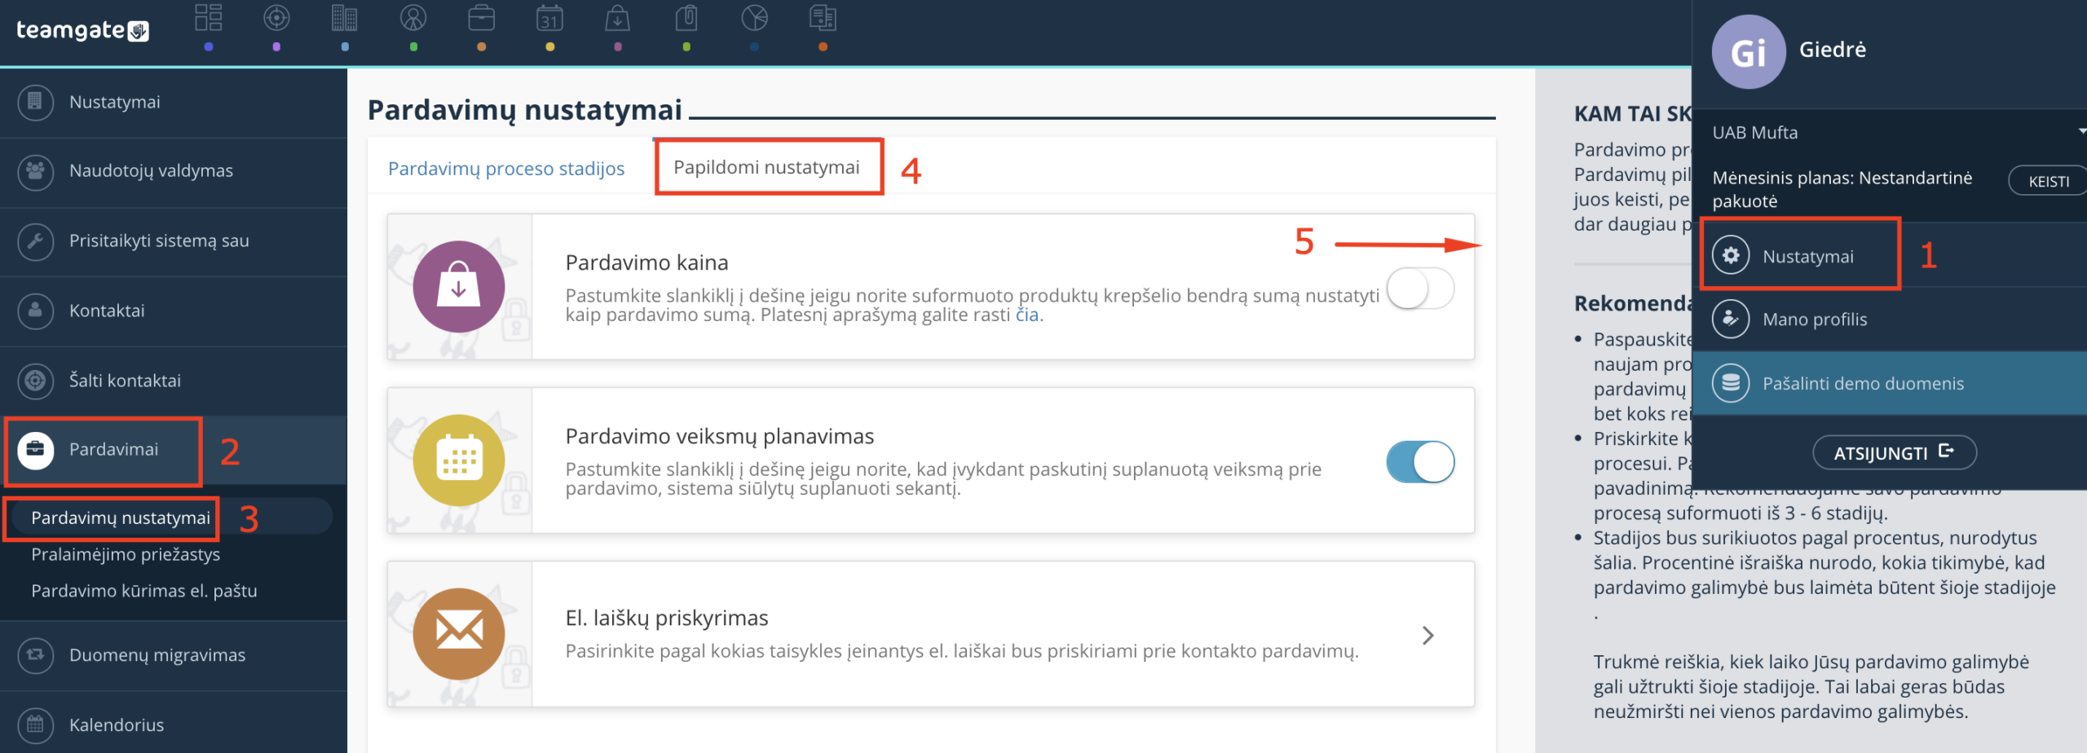Click the KEISTI plan button
The width and height of the screenshot is (2087, 753).
(x=2048, y=181)
